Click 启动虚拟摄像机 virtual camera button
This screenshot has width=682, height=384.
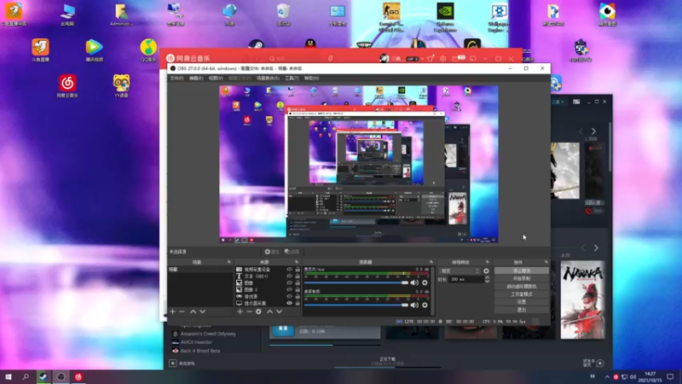(x=522, y=287)
